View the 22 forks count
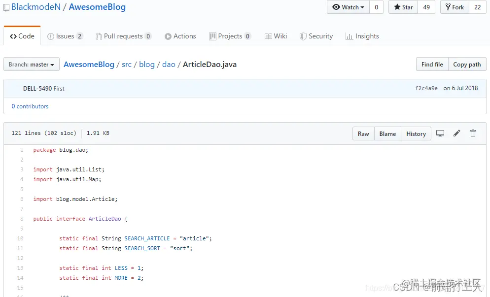Image resolution: width=490 pixels, height=297 pixels. pyautogui.click(x=478, y=7)
